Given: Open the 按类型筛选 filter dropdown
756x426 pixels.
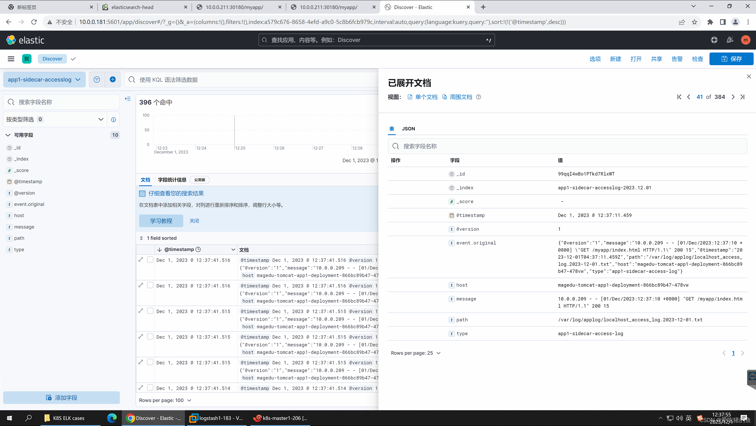Looking at the screenshot, I should click(x=55, y=119).
